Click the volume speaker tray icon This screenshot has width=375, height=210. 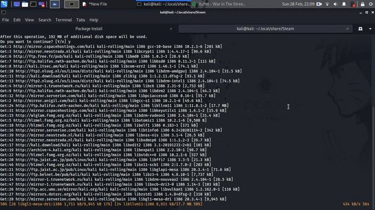click(336, 4)
